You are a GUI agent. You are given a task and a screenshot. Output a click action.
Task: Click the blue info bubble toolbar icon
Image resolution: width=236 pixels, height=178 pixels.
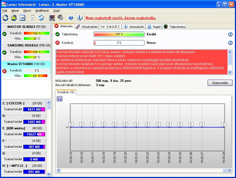tap(80, 18)
